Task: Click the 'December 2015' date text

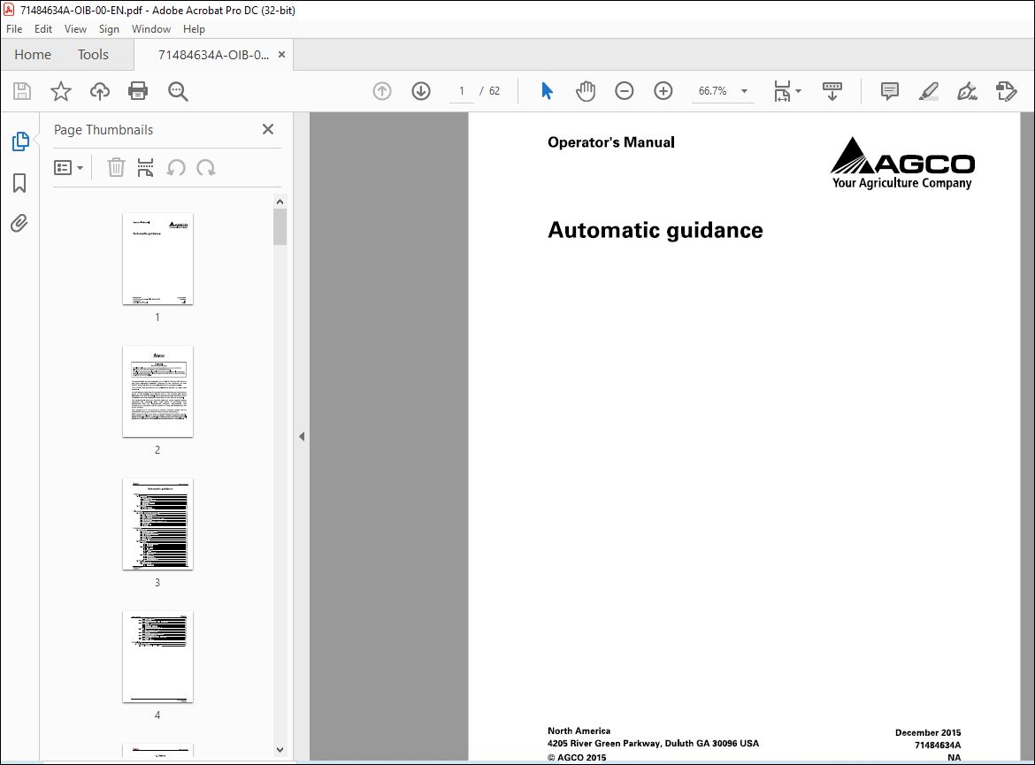Action: (x=927, y=732)
